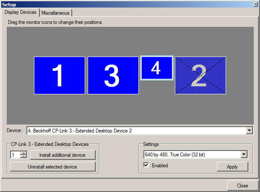Screen dimensions: 260x192
Task: Click the 'Device:' label
Action: [x=14, y=130]
